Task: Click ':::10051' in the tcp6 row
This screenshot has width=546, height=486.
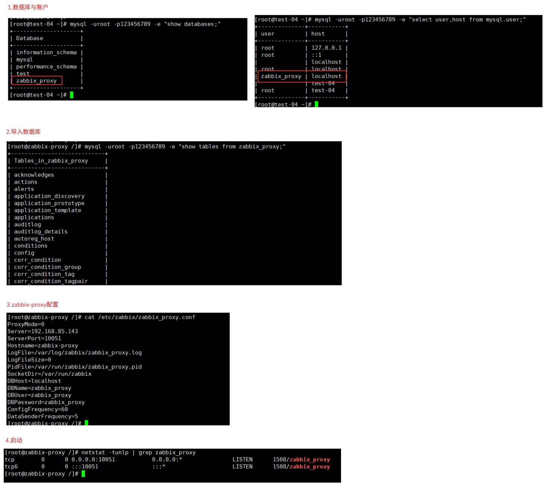Action: tap(85, 467)
